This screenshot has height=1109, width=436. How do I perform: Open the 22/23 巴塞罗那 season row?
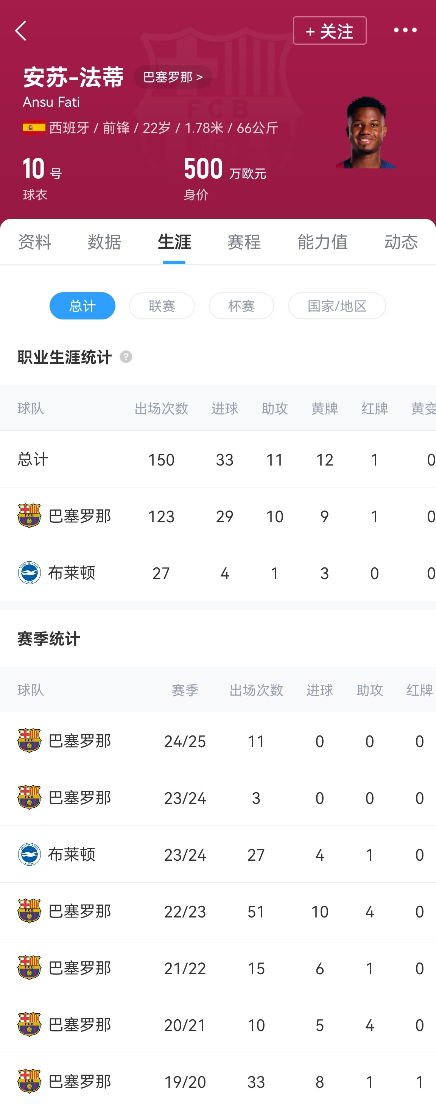point(218,911)
